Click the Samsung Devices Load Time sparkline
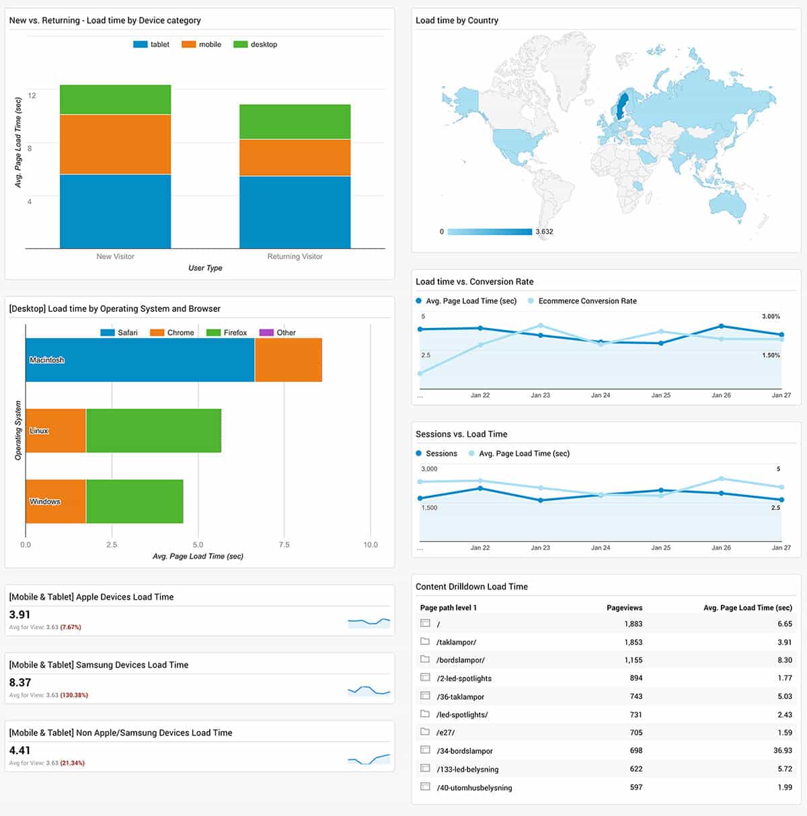 pos(369,690)
